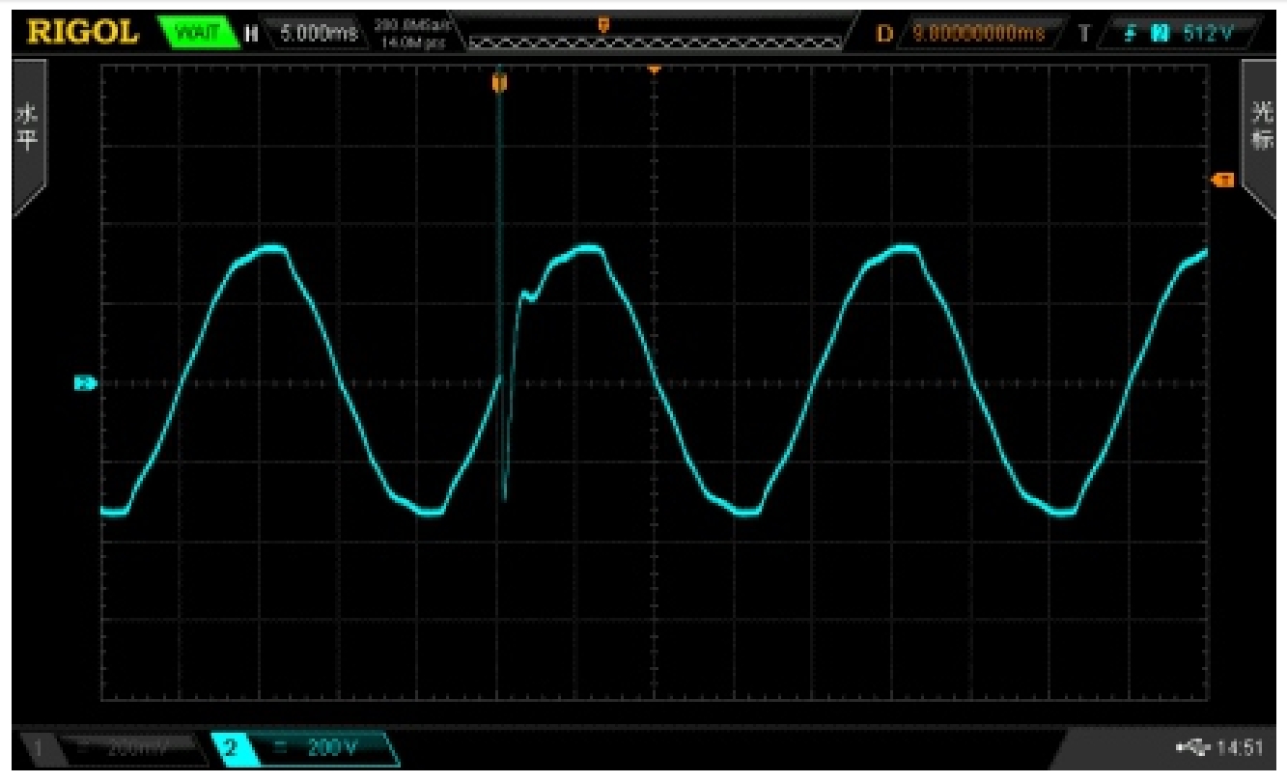Image resolution: width=1287 pixels, height=782 pixels.
Task: Select the 5.000ms horizontal timebase field
Action: pos(318,34)
